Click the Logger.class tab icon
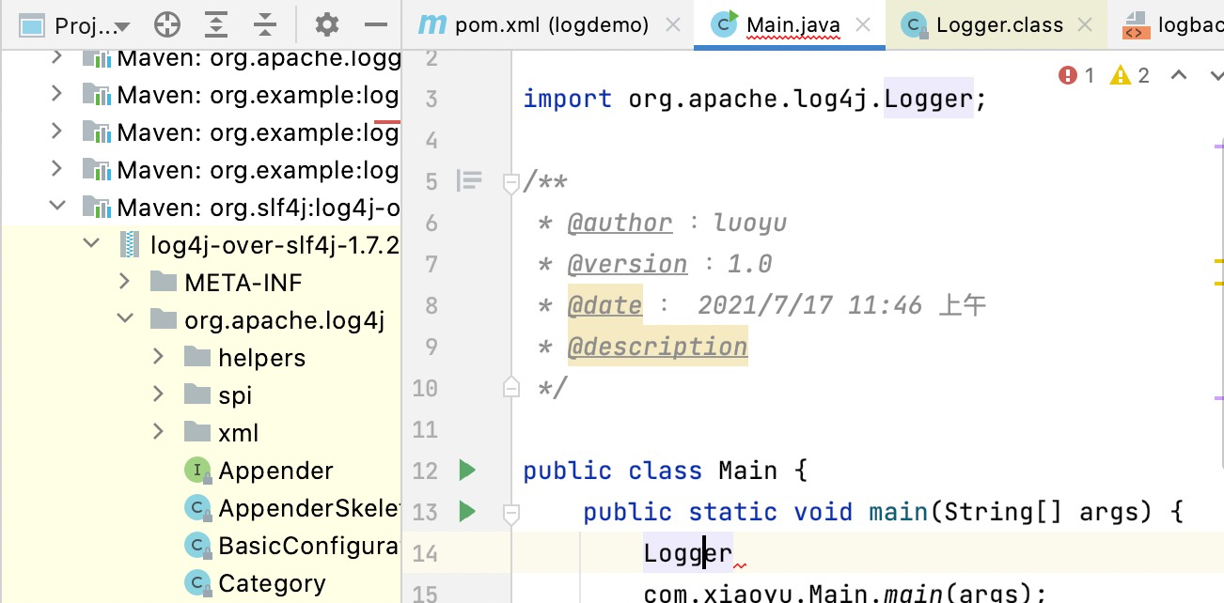Screen dimensions: 1224x603 (x=913, y=25)
